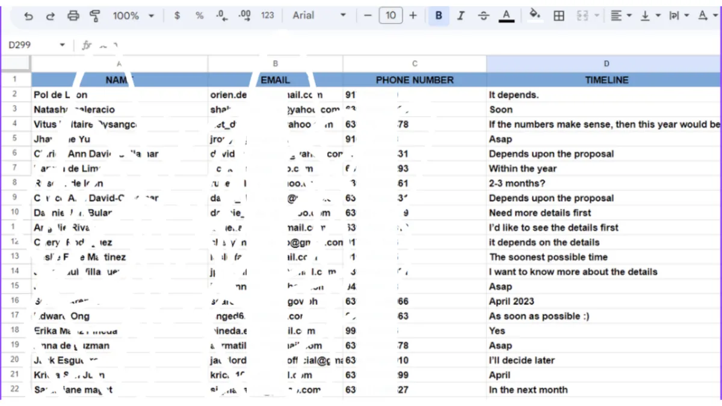This screenshot has width=722, height=406.
Task: Select column C header
Action: (x=415, y=63)
